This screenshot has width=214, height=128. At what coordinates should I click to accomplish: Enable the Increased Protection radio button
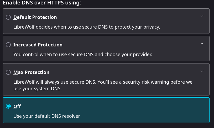pos(8,45)
